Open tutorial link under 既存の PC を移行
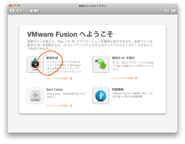Viewport: 185px width, 144px height. pos(125,78)
